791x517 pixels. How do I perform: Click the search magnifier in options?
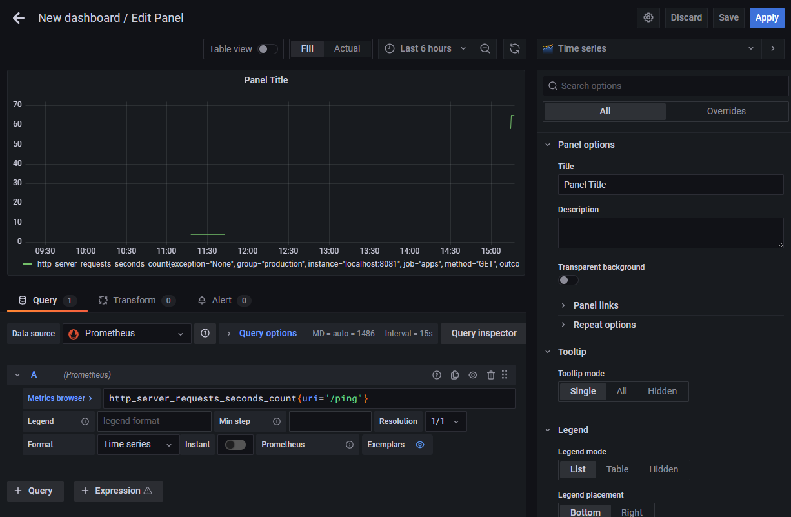(x=552, y=86)
